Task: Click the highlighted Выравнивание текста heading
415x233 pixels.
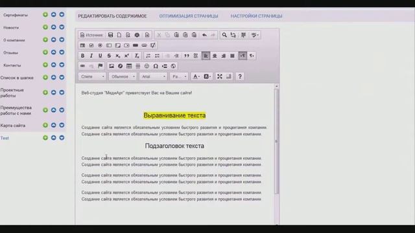Action: tap(174, 115)
